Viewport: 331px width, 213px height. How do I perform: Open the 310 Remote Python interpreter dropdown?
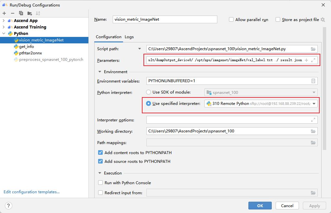[x=314, y=104]
